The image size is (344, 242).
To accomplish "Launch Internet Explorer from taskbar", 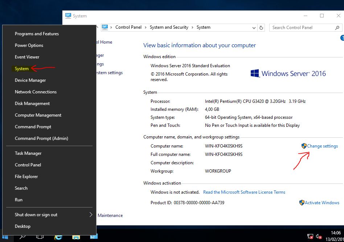I will click(58, 237).
